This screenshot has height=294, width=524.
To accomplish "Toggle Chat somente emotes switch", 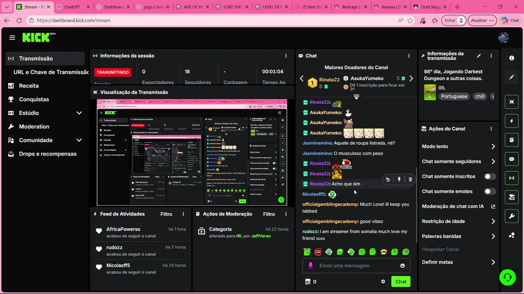I will [x=490, y=192].
